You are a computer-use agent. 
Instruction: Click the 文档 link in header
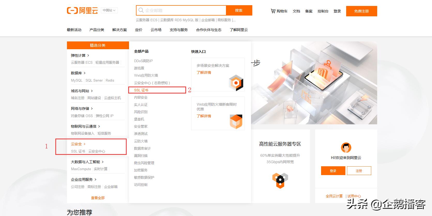coord(296,11)
